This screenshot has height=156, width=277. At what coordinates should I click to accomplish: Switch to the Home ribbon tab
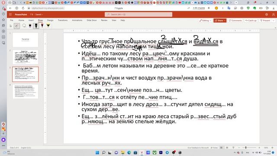(x=21, y=20)
